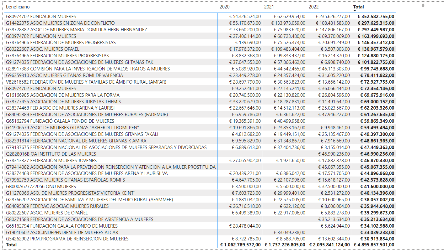Sort by the 2021 column header
Viewport: 444px width, 252px height.
coord(269,7)
